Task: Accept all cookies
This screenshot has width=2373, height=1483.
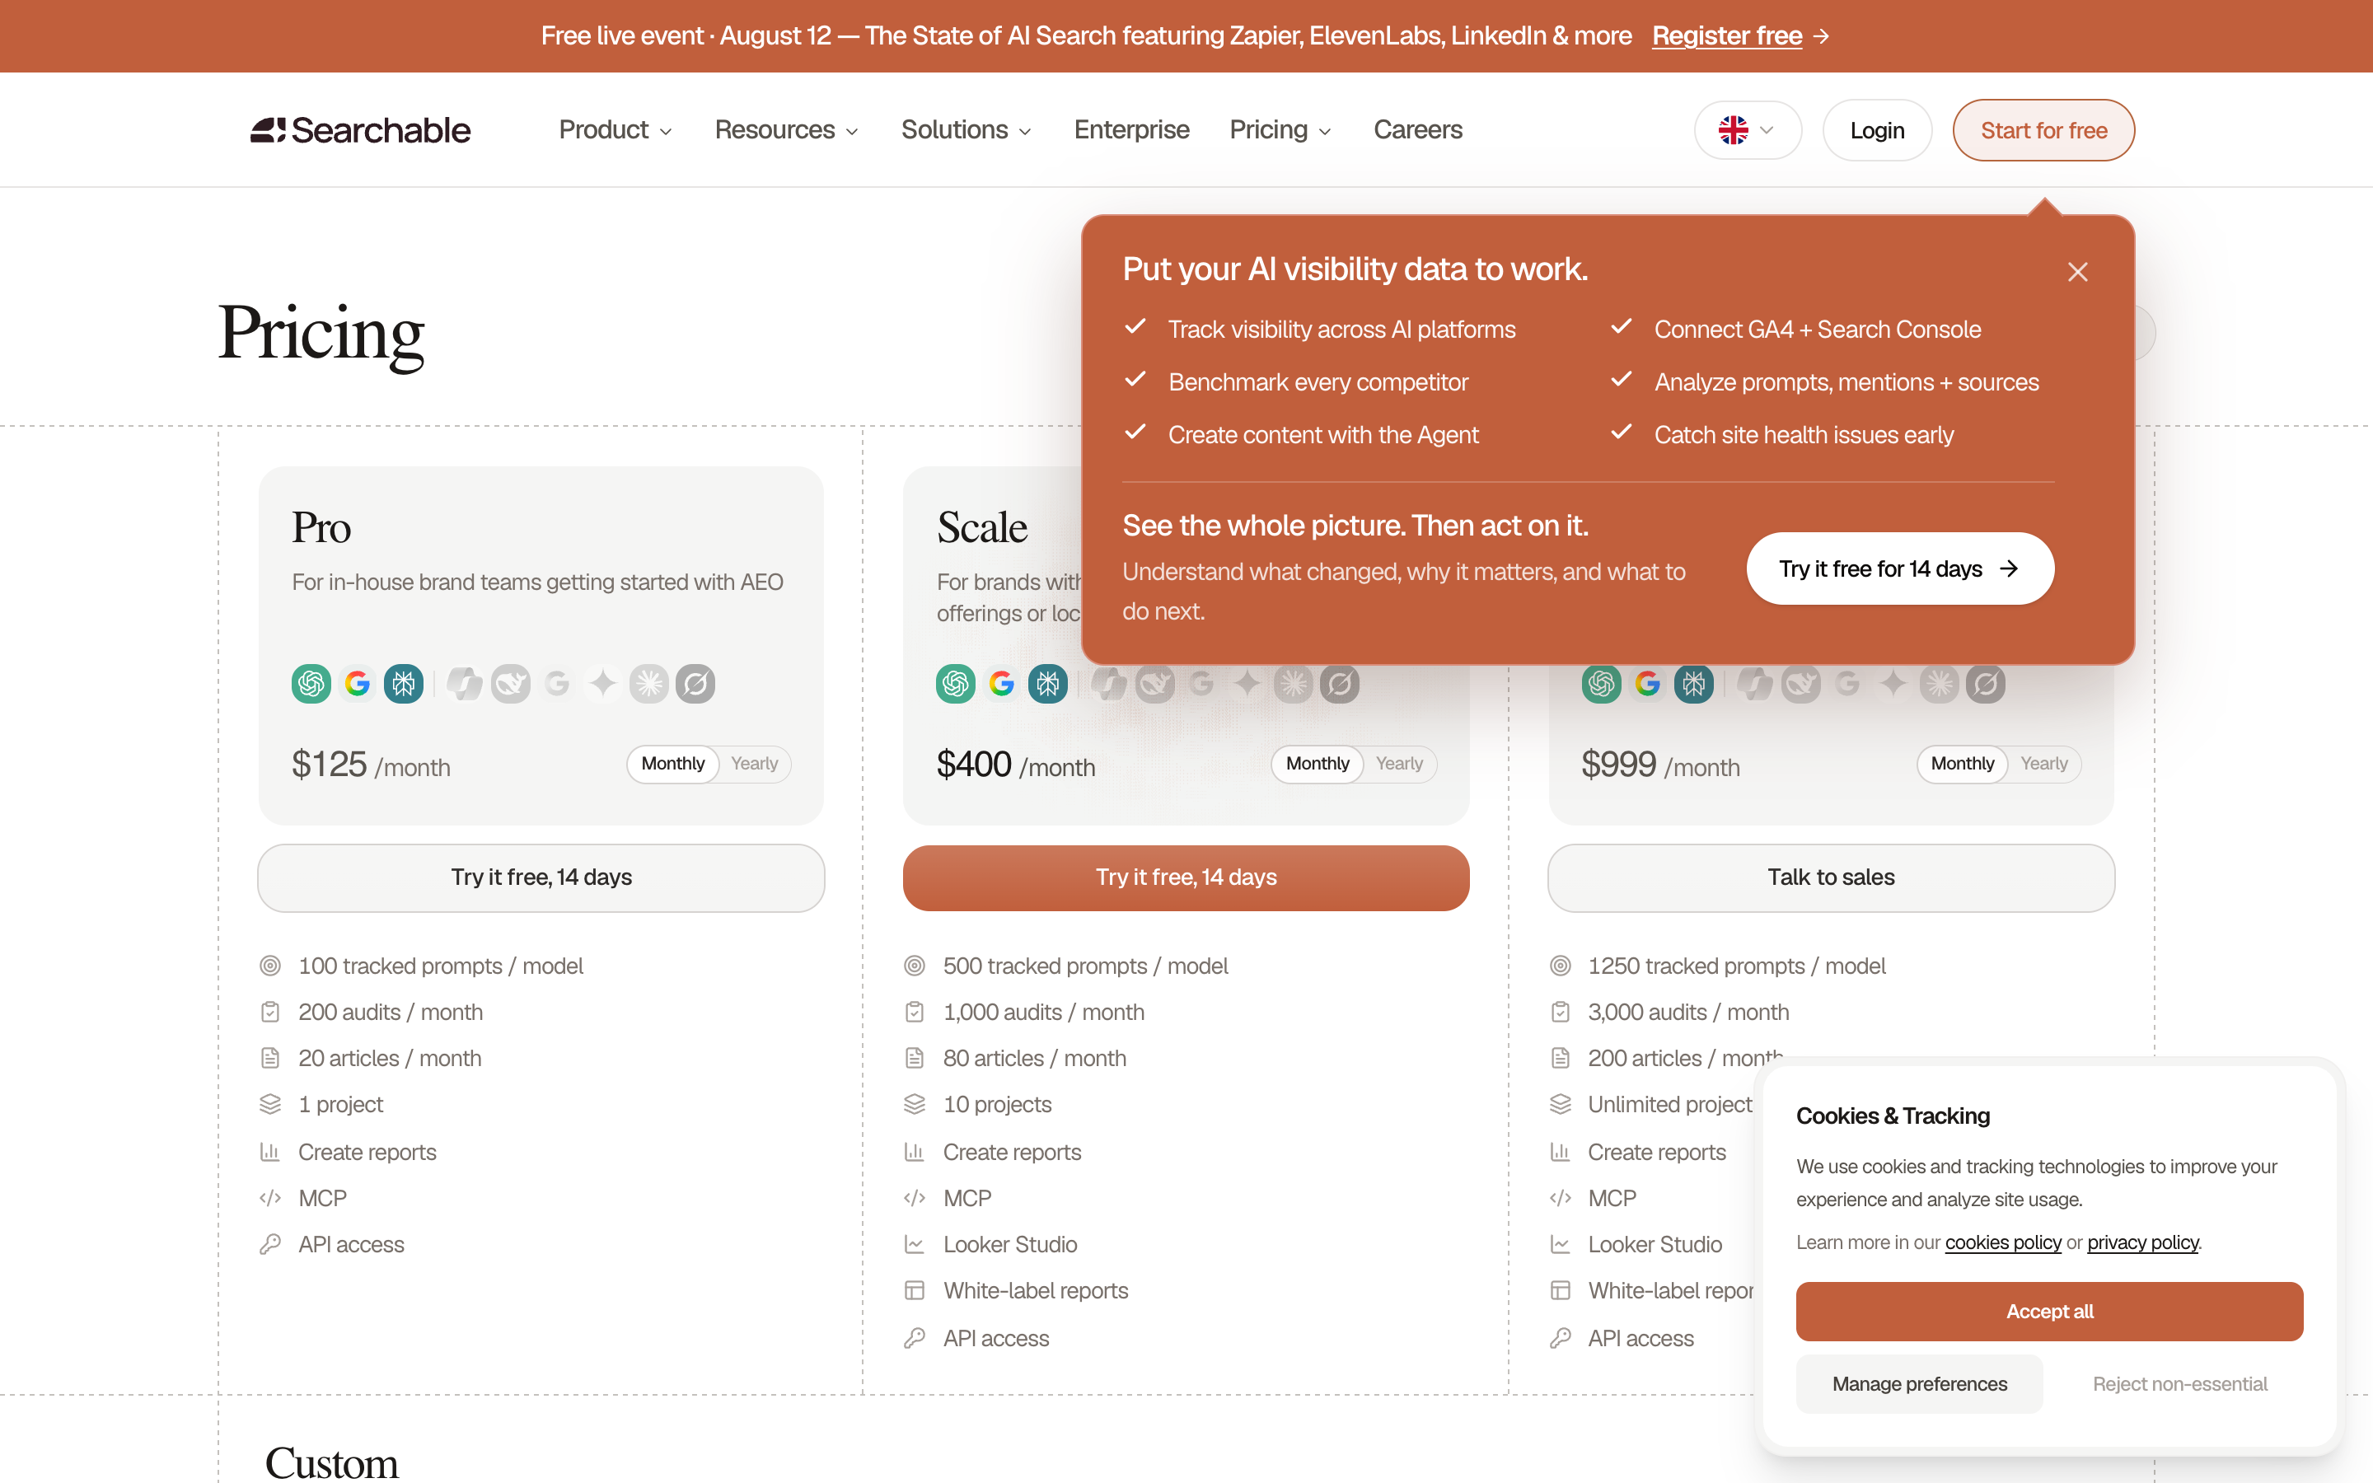Action: pos(2049,1312)
